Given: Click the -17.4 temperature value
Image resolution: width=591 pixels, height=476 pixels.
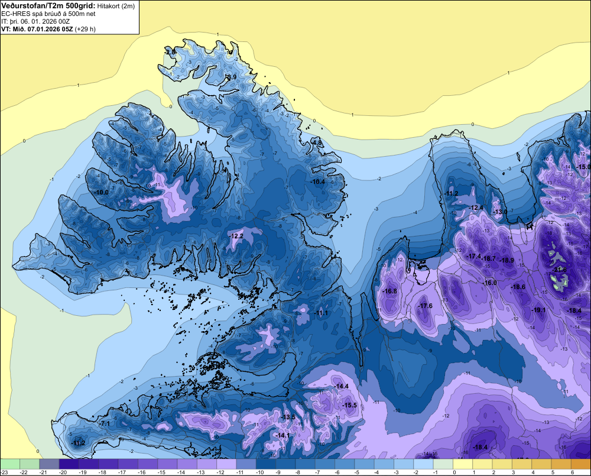Looking at the screenshot, I should click(x=474, y=257).
